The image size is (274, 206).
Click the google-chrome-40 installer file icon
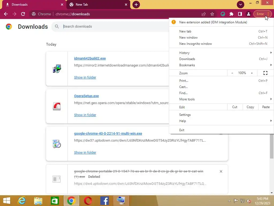tap(57, 144)
